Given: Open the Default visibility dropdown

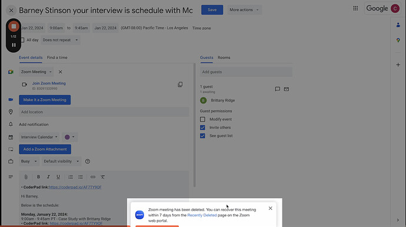Looking at the screenshot, I should pos(61,161).
